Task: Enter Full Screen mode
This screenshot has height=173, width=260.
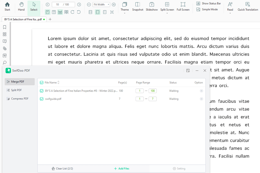Action: pyautogui.click(x=183, y=6)
